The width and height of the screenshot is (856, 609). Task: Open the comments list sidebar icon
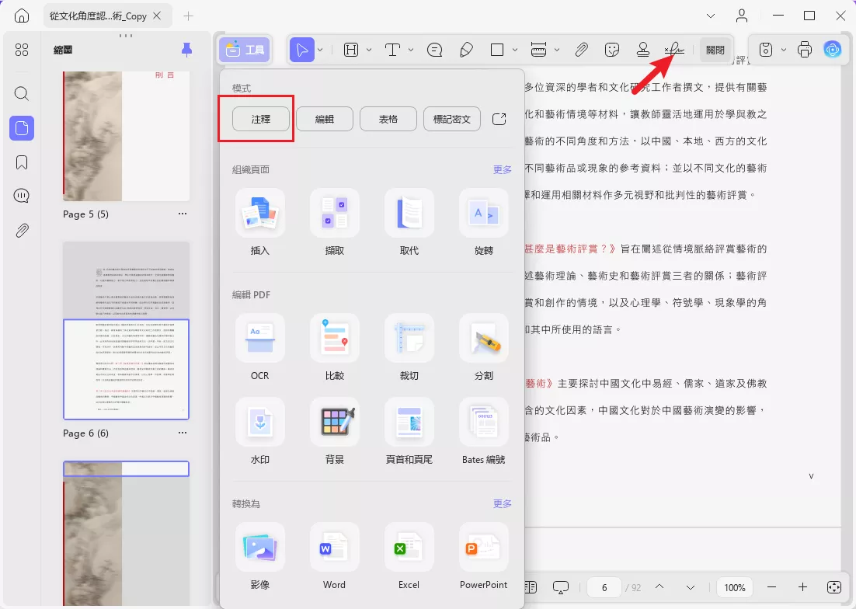click(22, 196)
